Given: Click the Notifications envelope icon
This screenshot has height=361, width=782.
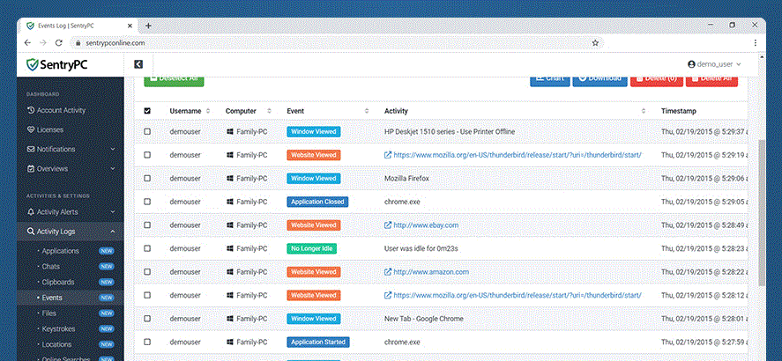Looking at the screenshot, I should point(31,149).
